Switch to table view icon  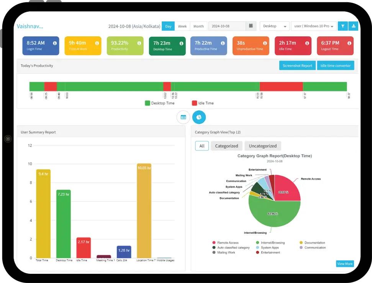183,117
